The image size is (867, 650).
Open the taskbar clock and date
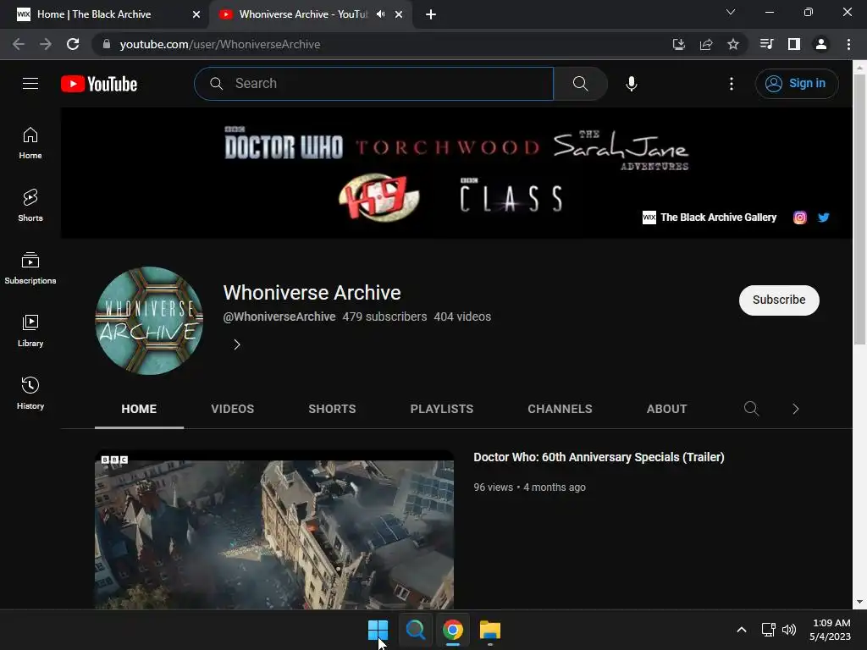tap(830, 630)
